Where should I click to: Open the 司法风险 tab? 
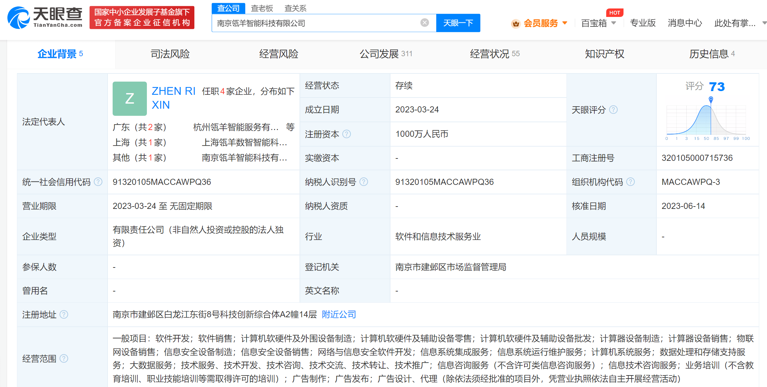point(170,54)
